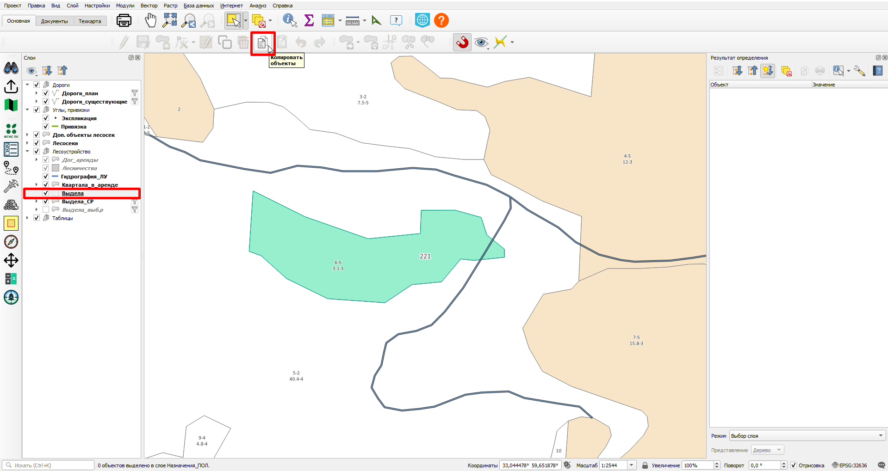
Task: Expand the Лесосеки layer group
Action: 27,143
